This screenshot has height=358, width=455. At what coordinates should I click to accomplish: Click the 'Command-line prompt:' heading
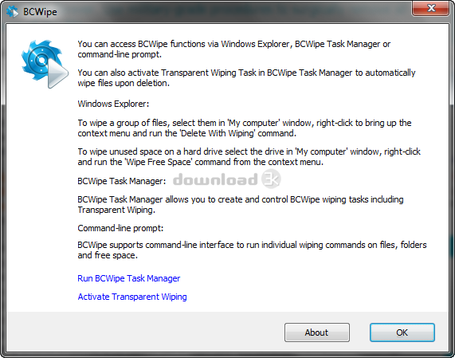pos(120,228)
